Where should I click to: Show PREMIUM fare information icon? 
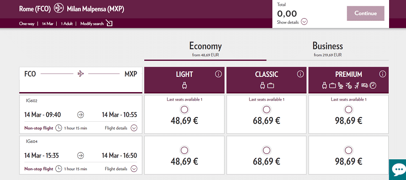[382, 74]
